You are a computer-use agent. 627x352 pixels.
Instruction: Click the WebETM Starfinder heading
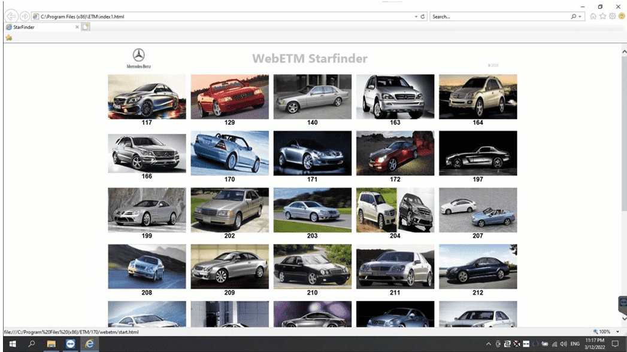coord(310,58)
